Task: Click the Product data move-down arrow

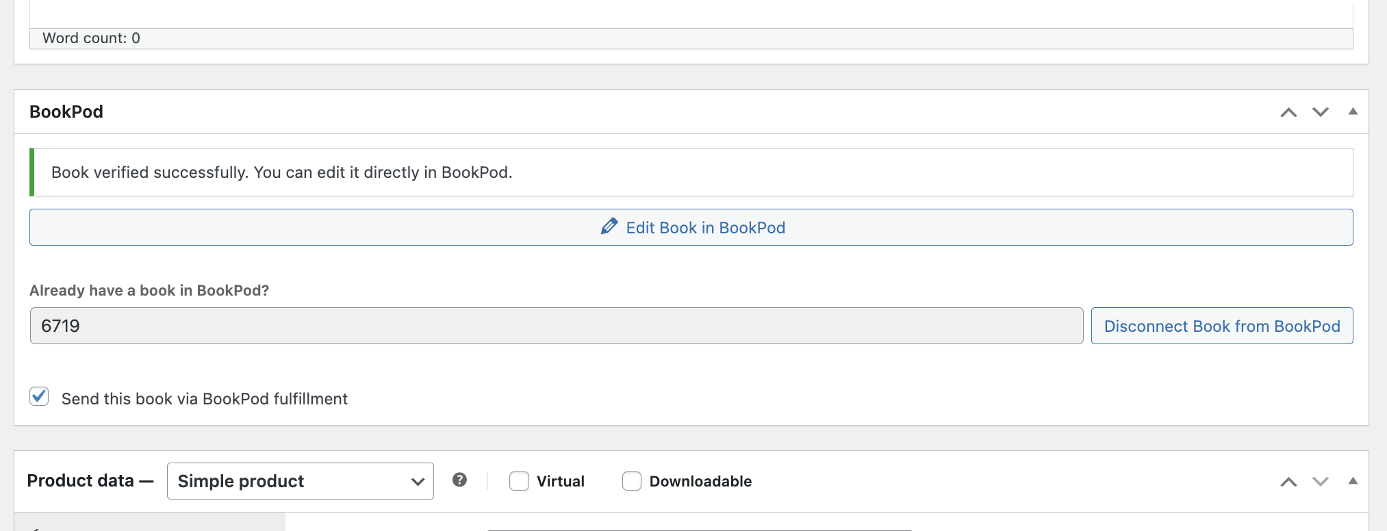Action: [1321, 481]
